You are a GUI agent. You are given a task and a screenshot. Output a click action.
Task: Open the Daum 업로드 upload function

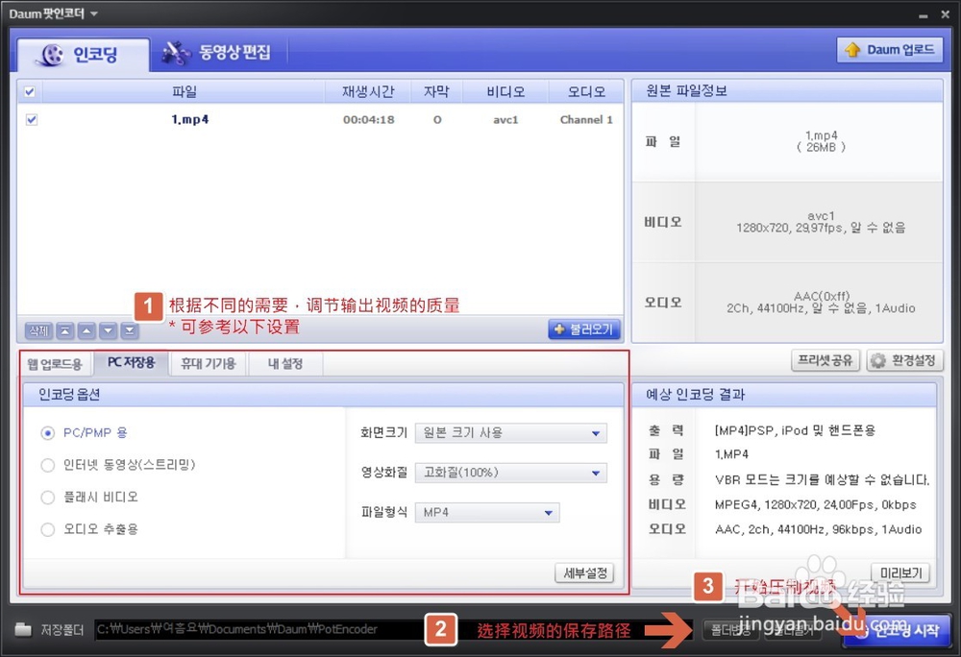[x=888, y=49]
